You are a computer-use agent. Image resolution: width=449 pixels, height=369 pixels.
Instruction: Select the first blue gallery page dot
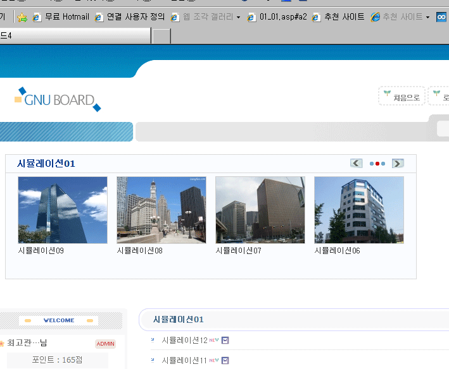(372, 164)
